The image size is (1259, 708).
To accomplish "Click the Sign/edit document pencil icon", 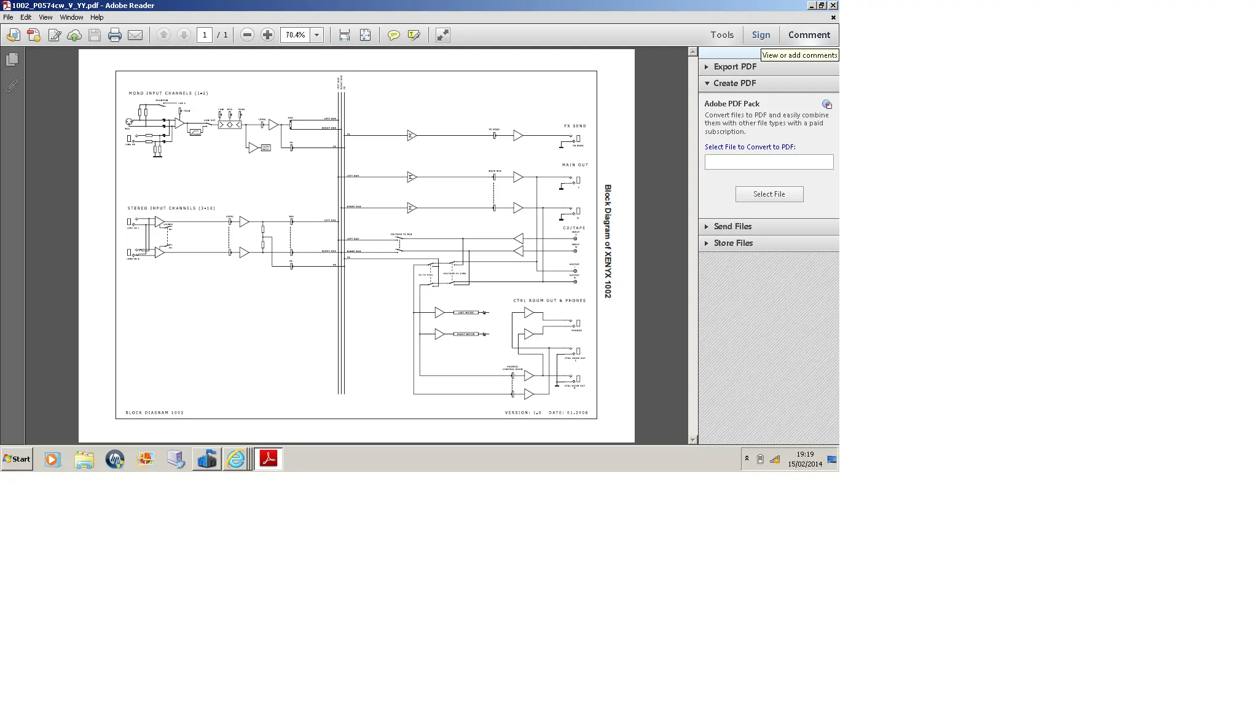I will (54, 35).
